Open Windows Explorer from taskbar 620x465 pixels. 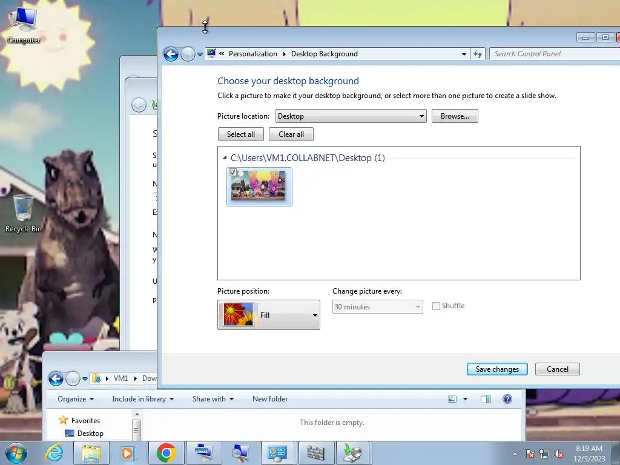[91, 453]
